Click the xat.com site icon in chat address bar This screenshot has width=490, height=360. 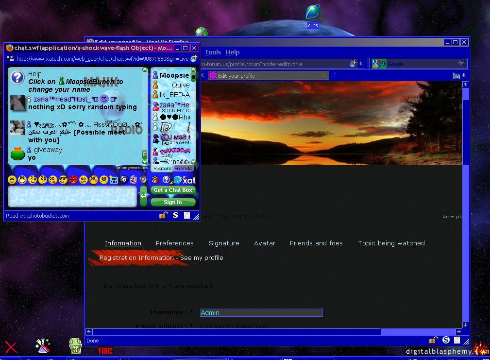[x=10, y=58]
